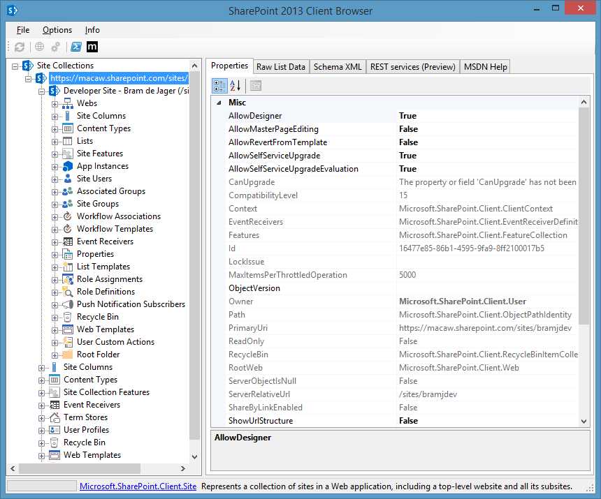Select the https://macaw.sharepoint.com/sites/ node
This screenshot has width=601, height=499.
coord(119,78)
